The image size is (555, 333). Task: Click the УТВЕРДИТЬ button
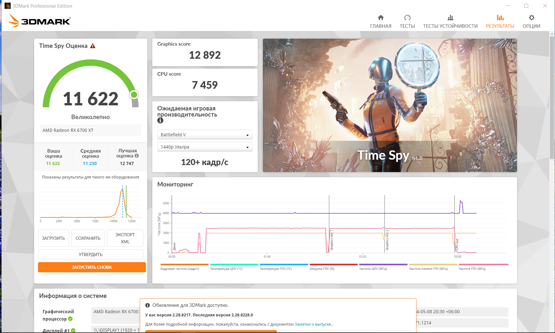(91, 254)
